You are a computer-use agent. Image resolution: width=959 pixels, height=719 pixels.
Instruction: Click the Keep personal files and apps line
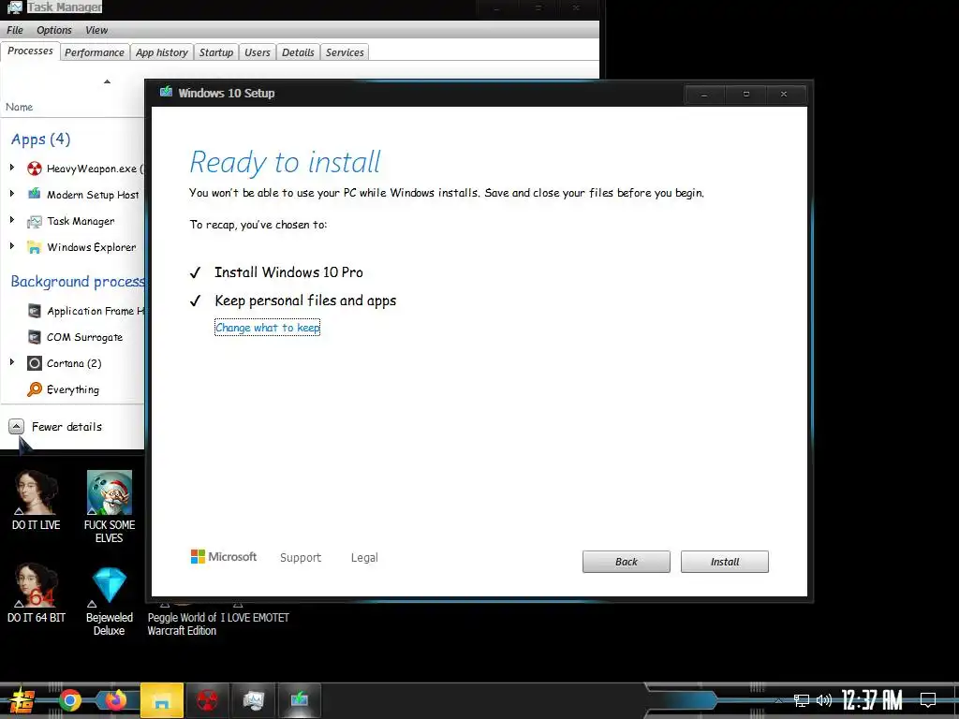tap(305, 301)
